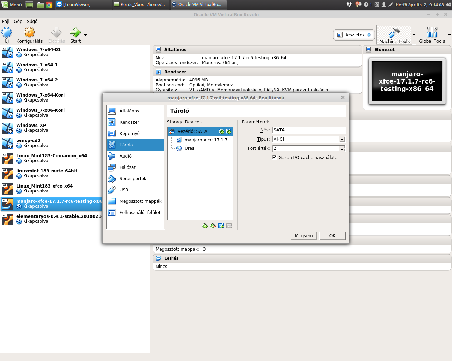Viewport: 452px width, 361px height.
Task: Select the Vezérlő: SATA controller row
Action: point(200,131)
